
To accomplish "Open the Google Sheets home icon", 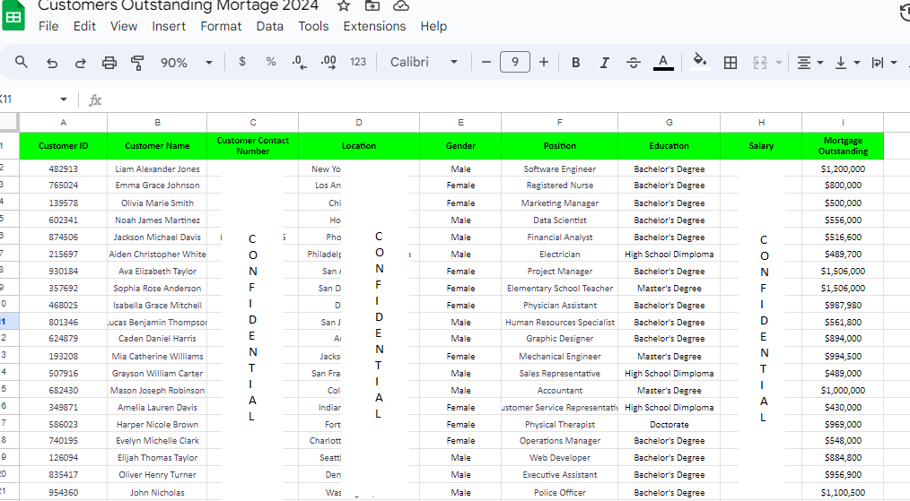I will [13, 15].
